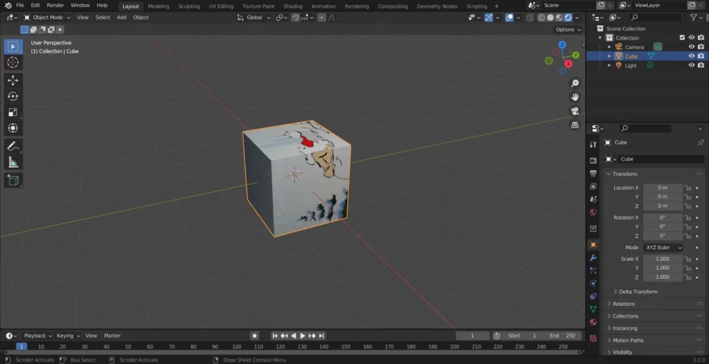The height and width of the screenshot is (364, 709).
Task: Switch to the Geometry Nodes workspace tab
Action: [x=437, y=6]
